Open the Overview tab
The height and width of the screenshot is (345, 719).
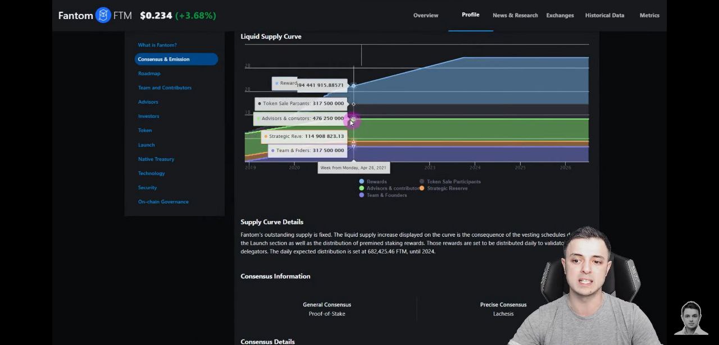(426, 15)
